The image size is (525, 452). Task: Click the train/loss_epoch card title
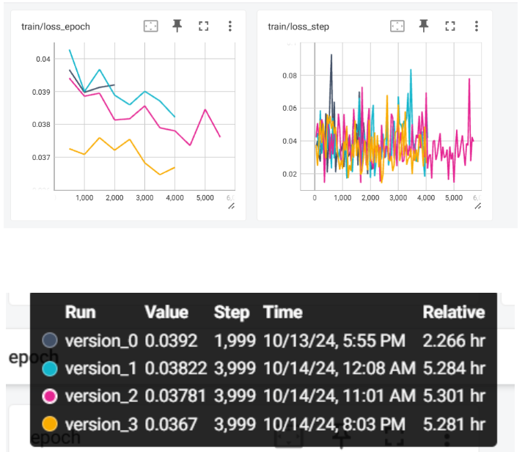[56, 26]
